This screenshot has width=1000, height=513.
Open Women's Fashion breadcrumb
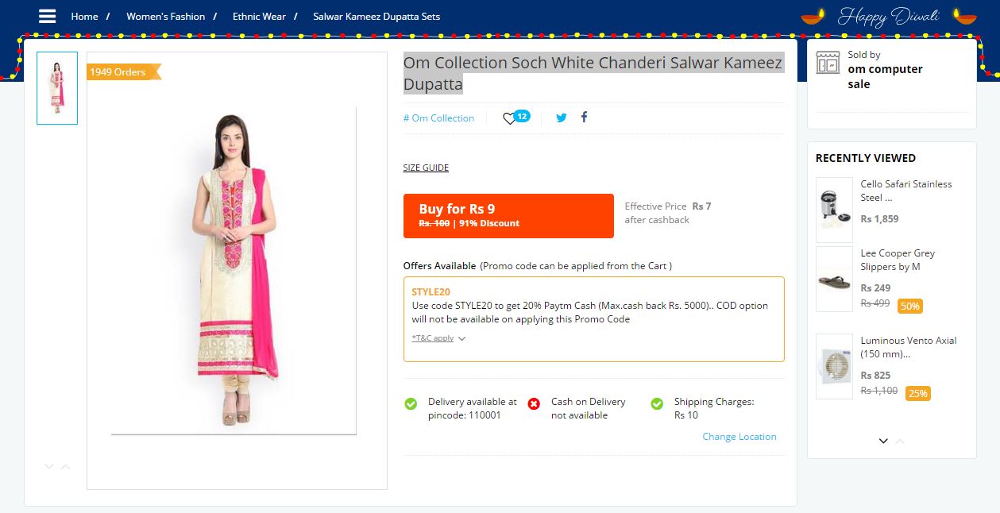pos(165,16)
